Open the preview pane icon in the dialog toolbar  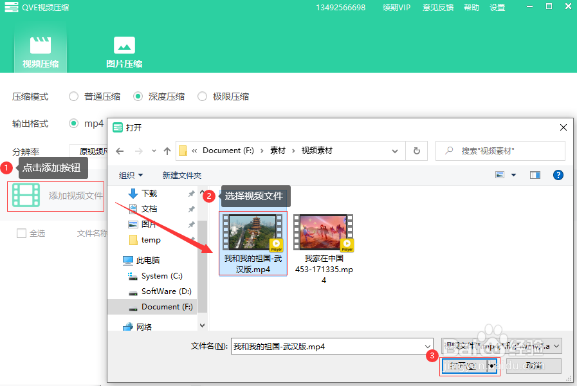(535, 174)
